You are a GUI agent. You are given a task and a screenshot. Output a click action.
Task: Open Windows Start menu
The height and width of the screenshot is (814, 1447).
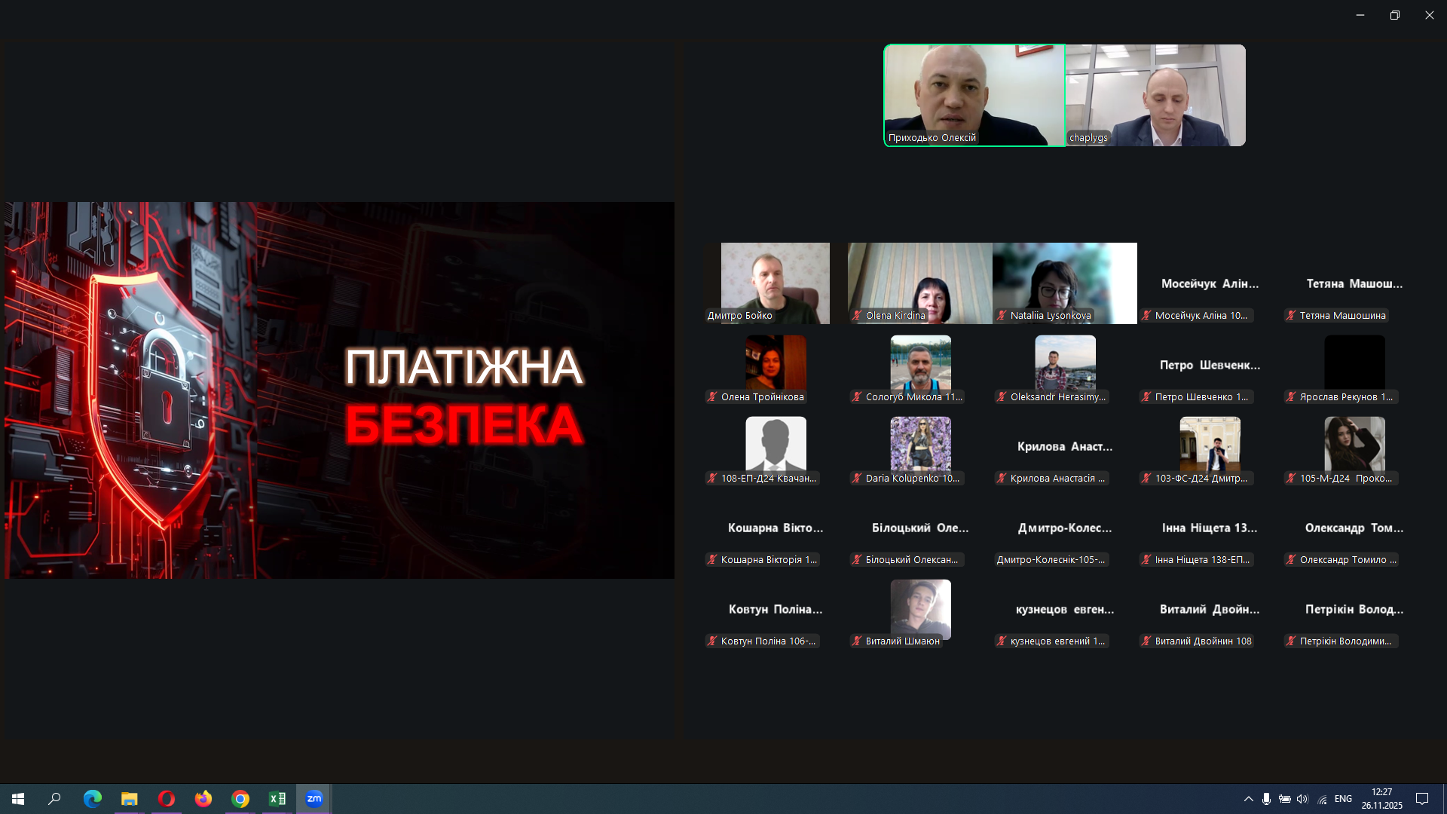point(18,799)
